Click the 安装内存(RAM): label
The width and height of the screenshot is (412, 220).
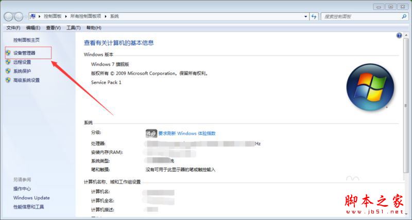[x=107, y=152]
